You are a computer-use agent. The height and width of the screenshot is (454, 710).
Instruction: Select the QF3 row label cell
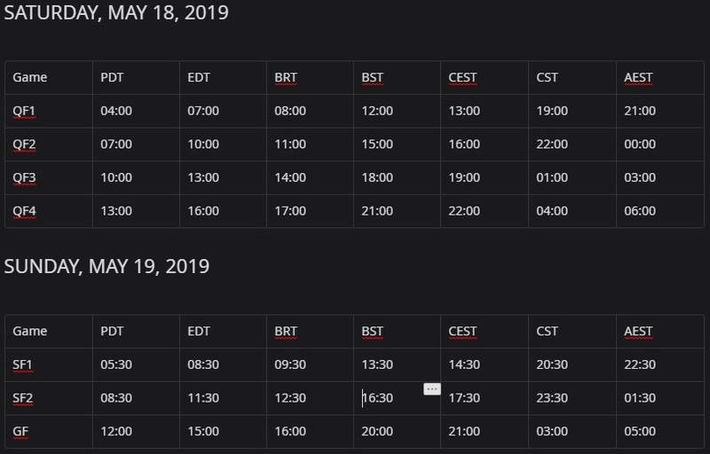(x=49, y=177)
